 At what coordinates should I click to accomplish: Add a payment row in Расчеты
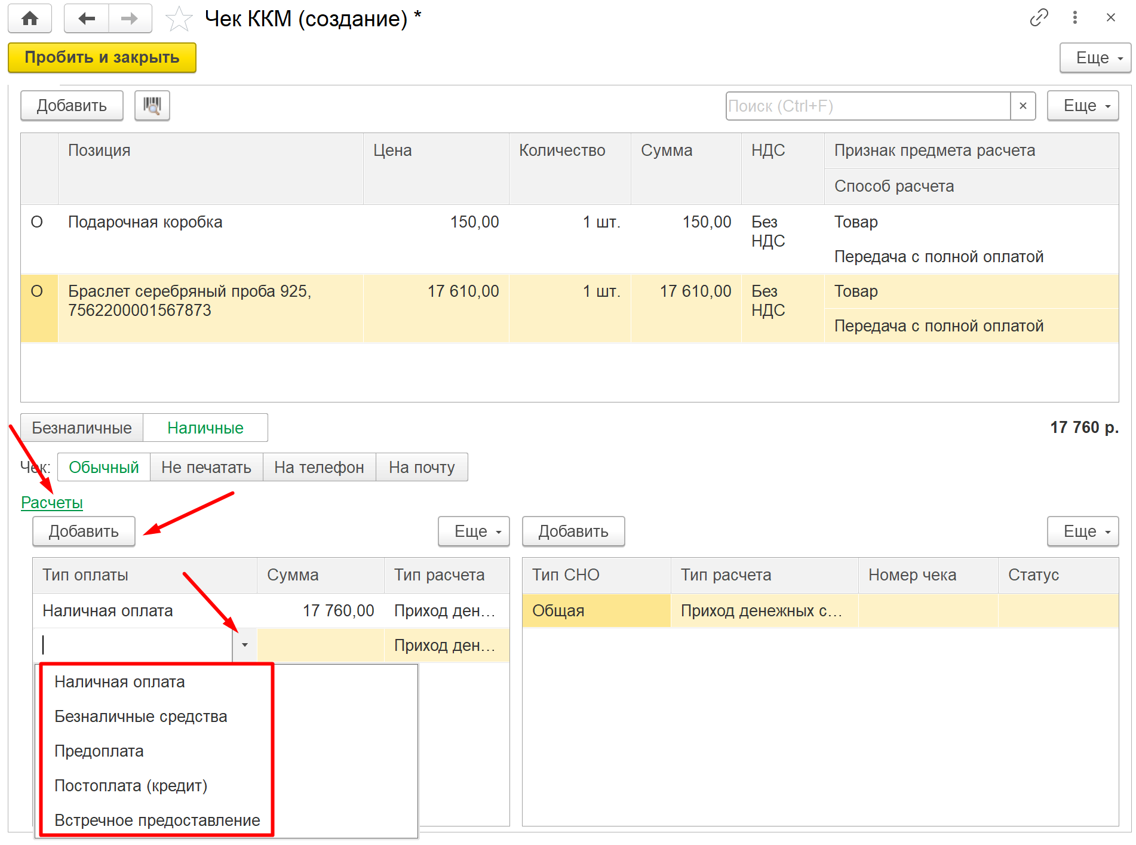[x=84, y=531]
